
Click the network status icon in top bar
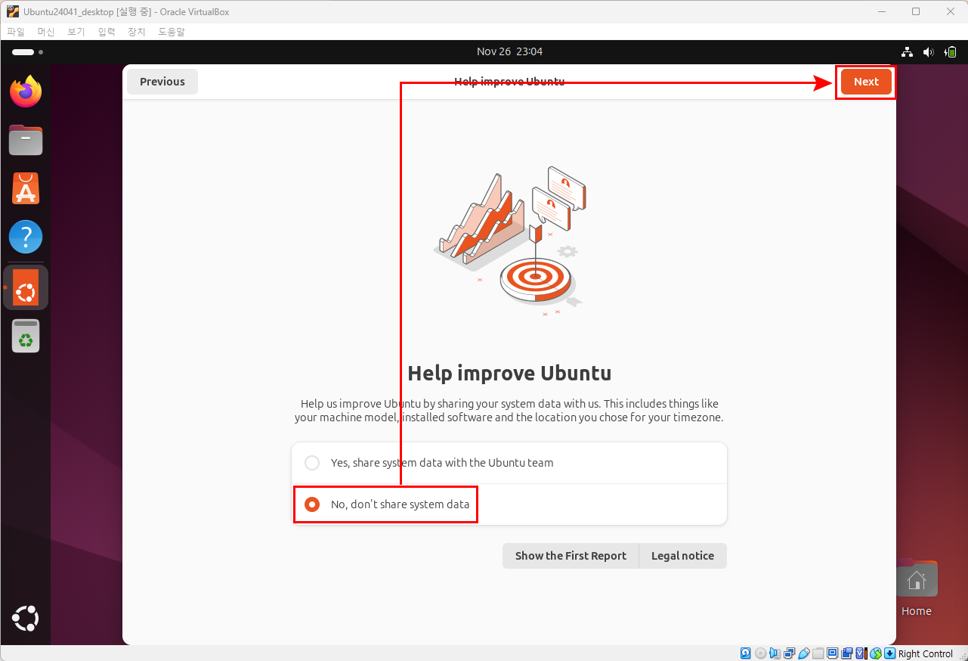point(908,51)
